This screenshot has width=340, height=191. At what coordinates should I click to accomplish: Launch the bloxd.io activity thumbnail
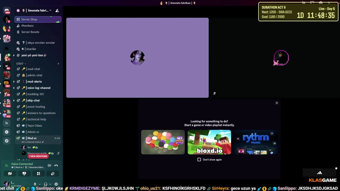[x=209, y=142]
